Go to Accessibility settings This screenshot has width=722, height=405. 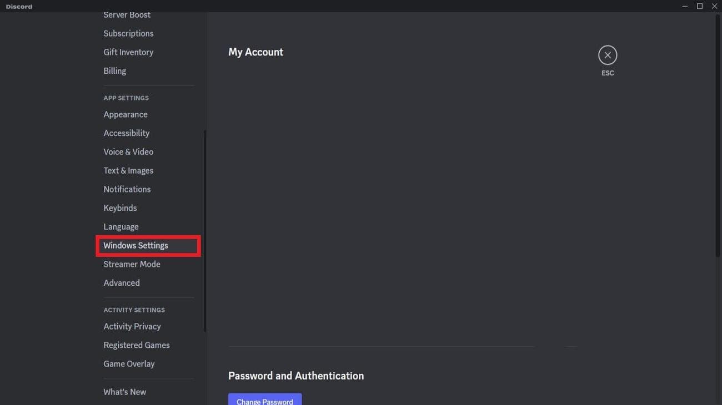(x=126, y=133)
